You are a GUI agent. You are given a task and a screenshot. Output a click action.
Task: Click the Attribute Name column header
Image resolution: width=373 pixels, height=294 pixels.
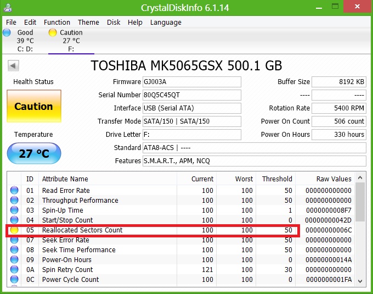point(108,179)
